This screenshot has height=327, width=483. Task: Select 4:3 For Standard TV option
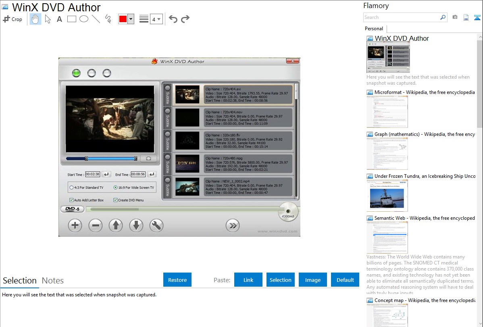pyautogui.click(x=87, y=187)
